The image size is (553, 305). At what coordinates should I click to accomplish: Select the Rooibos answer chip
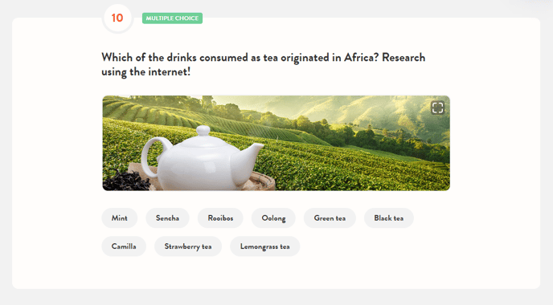pyautogui.click(x=220, y=218)
